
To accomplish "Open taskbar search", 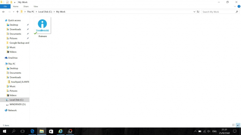I will point(14,131).
